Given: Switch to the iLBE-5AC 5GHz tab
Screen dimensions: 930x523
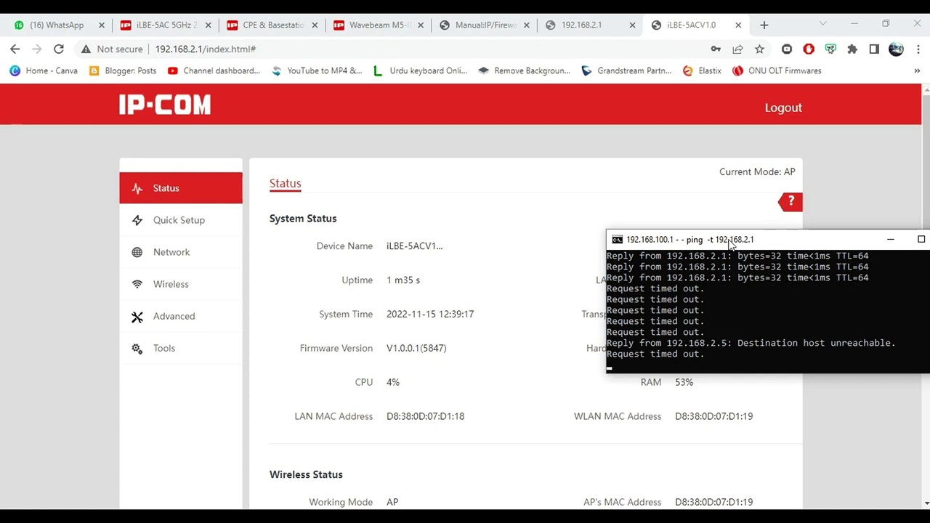Looking at the screenshot, I should (166, 25).
